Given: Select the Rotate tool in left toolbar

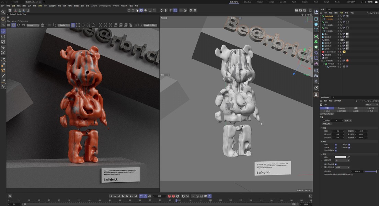Looking at the screenshot, I should (x=3, y=36).
